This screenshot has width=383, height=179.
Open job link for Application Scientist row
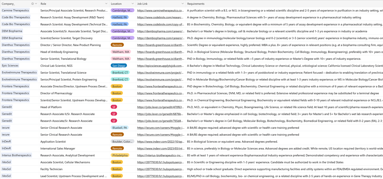pyautogui.click(x=161, y=141)
